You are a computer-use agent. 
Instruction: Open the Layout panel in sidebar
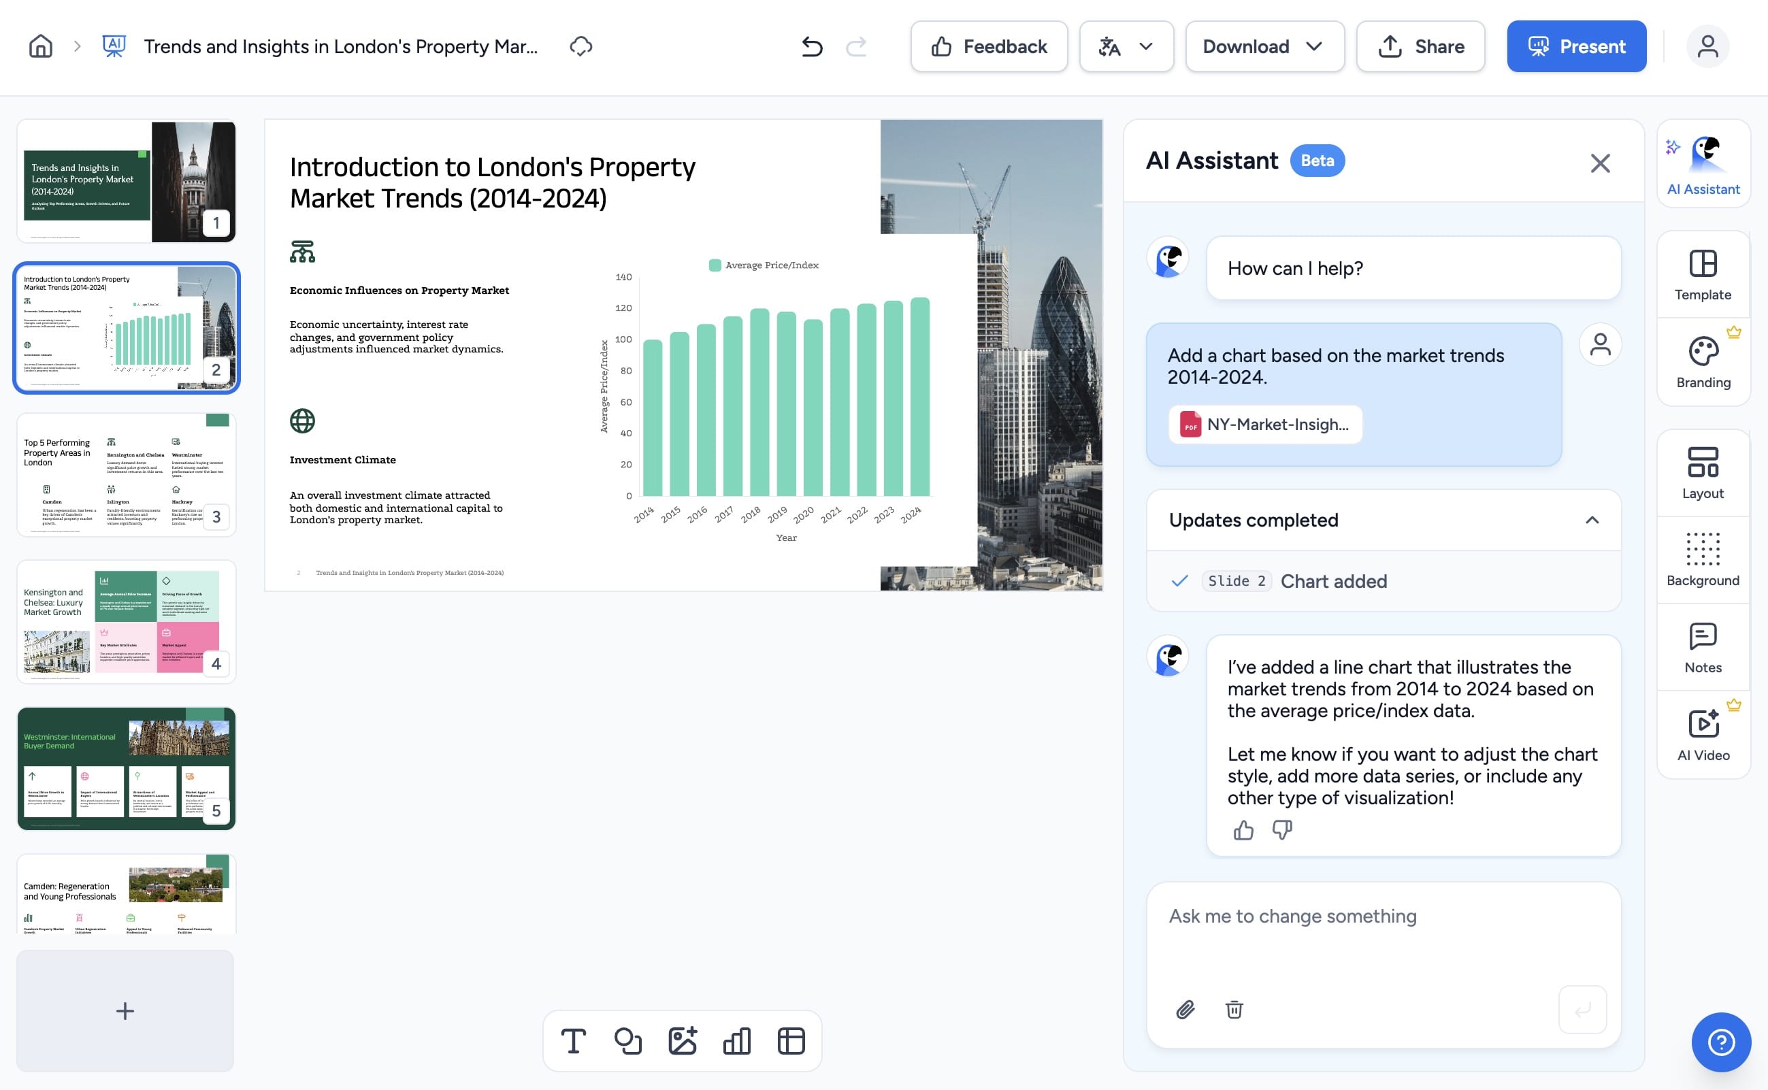[x=1703, y=473]
